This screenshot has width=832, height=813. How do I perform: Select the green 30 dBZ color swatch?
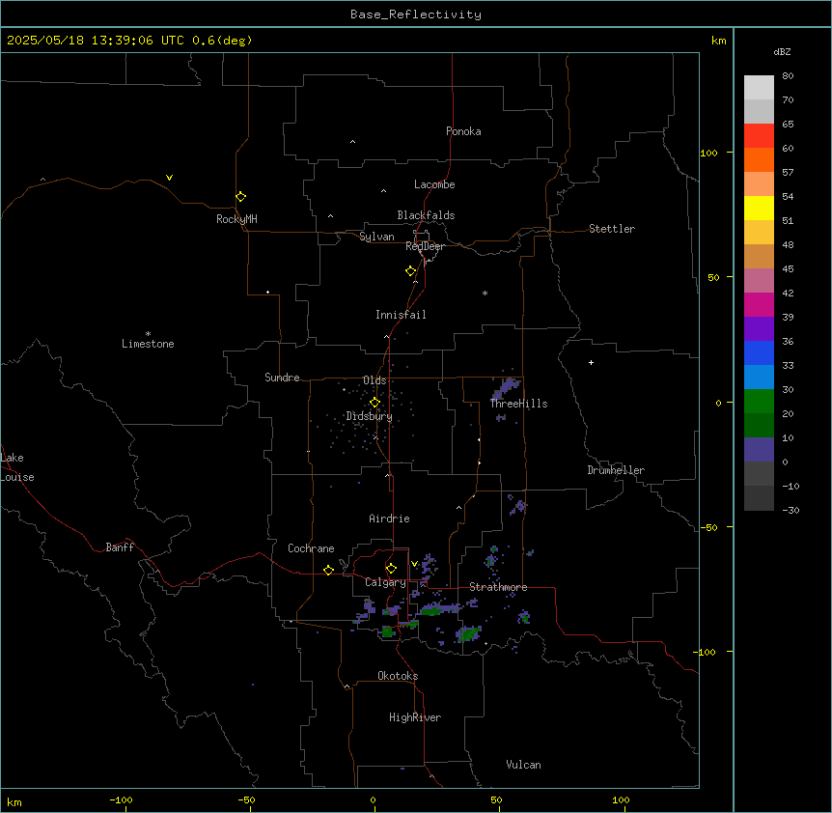[759, 402]
